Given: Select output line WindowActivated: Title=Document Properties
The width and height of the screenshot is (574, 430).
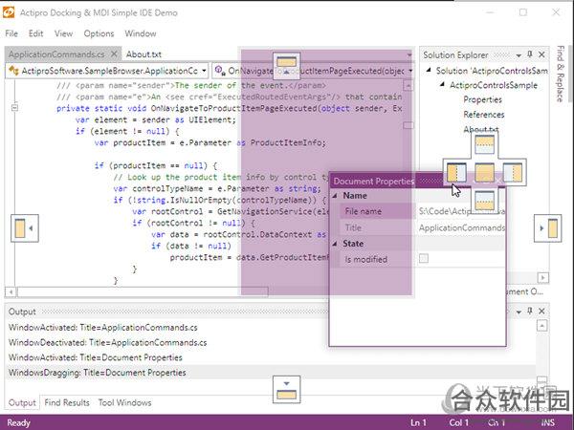Looking at the screenshot, I should coord(95,357).
